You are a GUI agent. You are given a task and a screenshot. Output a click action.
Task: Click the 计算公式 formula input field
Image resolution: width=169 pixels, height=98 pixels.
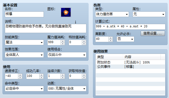click(x=130, y=27)
